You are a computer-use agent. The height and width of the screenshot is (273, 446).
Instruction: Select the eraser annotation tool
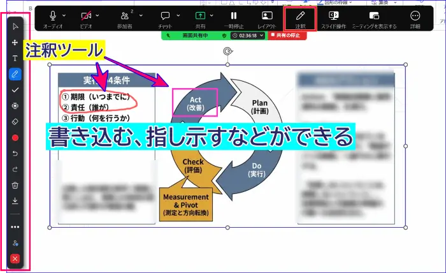pos(15,122)
